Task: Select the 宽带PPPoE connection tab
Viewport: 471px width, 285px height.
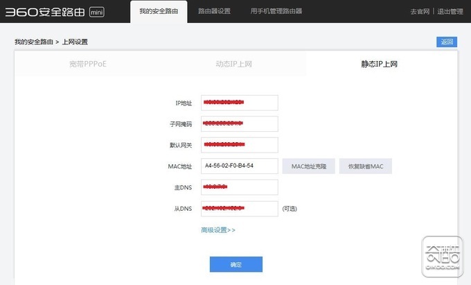Action: coord(88,64)
